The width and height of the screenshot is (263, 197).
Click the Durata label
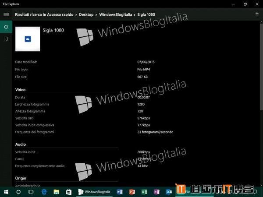[20, 97]
